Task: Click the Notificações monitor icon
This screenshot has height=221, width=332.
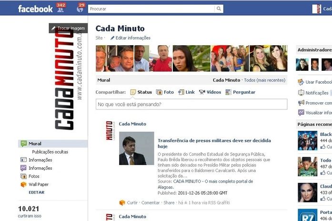Action: click(x=301, y=93)
